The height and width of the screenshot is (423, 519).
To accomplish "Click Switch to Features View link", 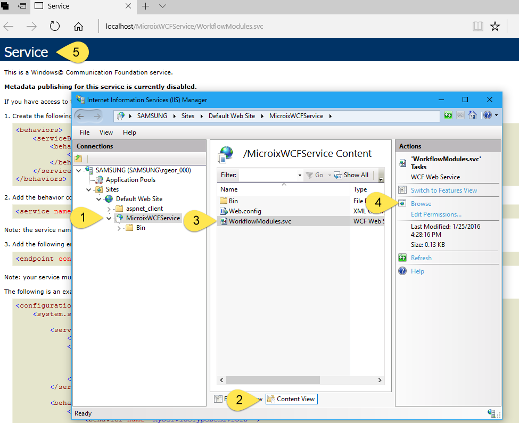I will point(443,190).
